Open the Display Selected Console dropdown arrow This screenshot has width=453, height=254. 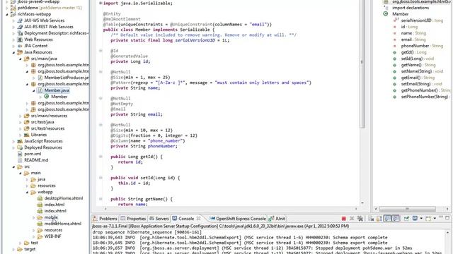(421, 219)
